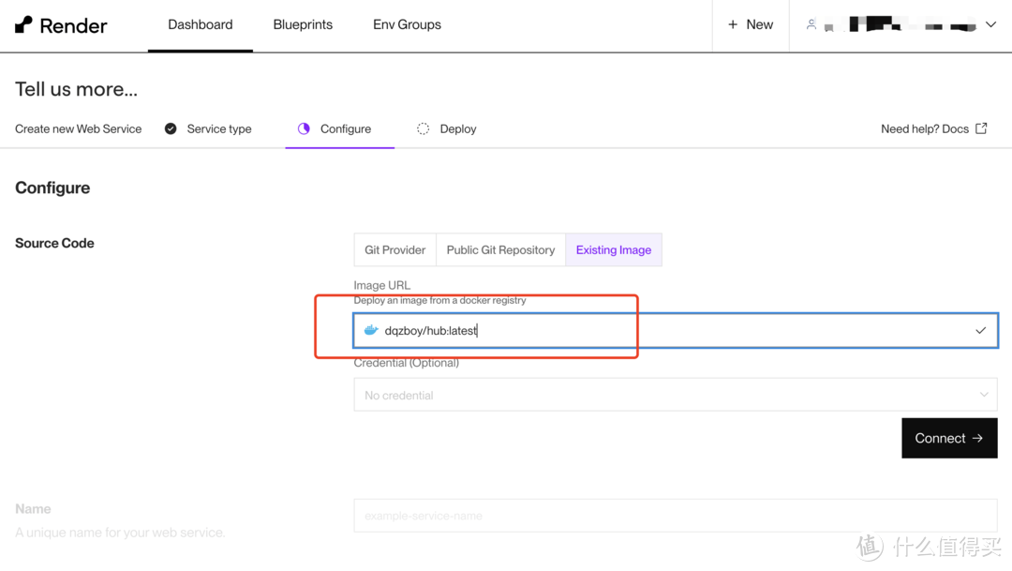Open the Credential dropdown showing No credential

[675, 395]
